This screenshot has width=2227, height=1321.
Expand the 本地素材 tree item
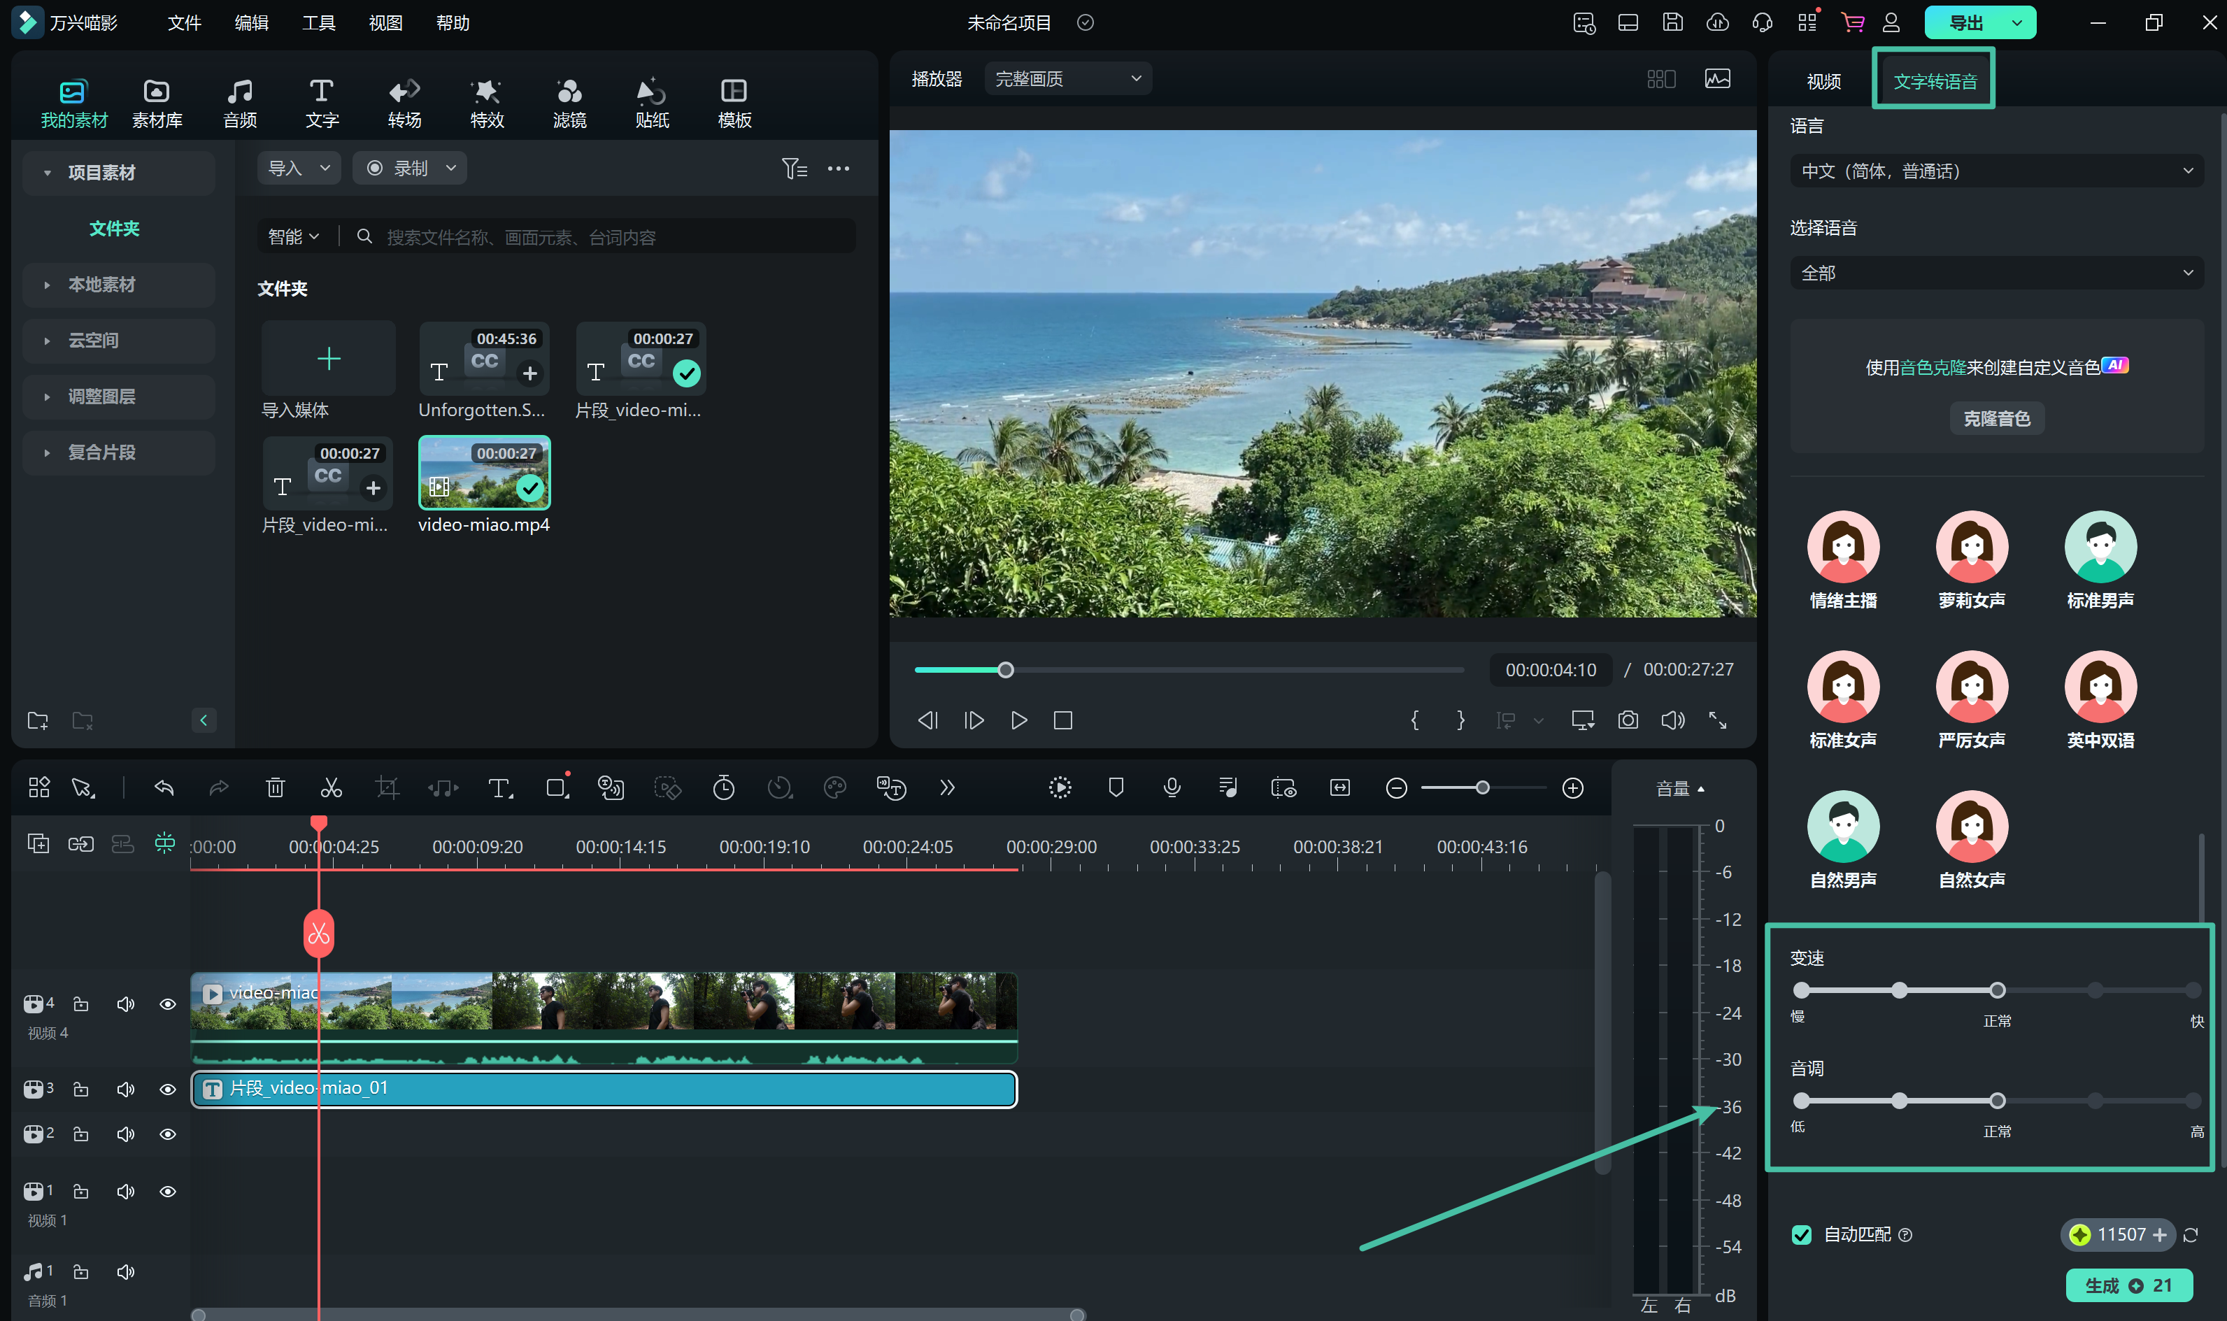(x=118, y=285)
